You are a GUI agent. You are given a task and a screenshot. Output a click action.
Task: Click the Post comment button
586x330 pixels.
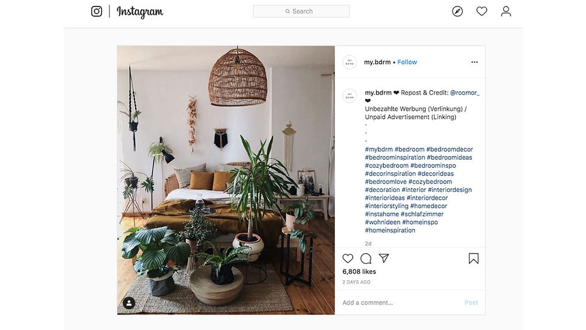click(471, 302)
